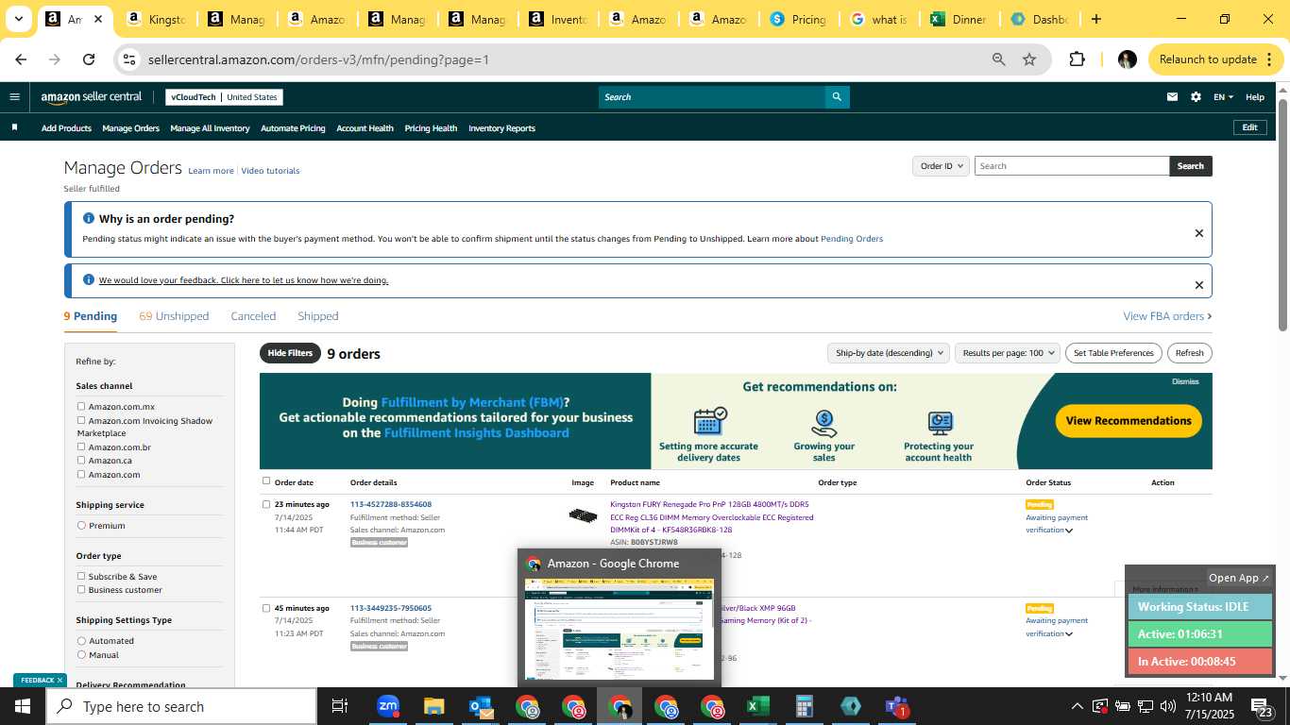Select the Manual shipping settings radio

coord(81,654)
